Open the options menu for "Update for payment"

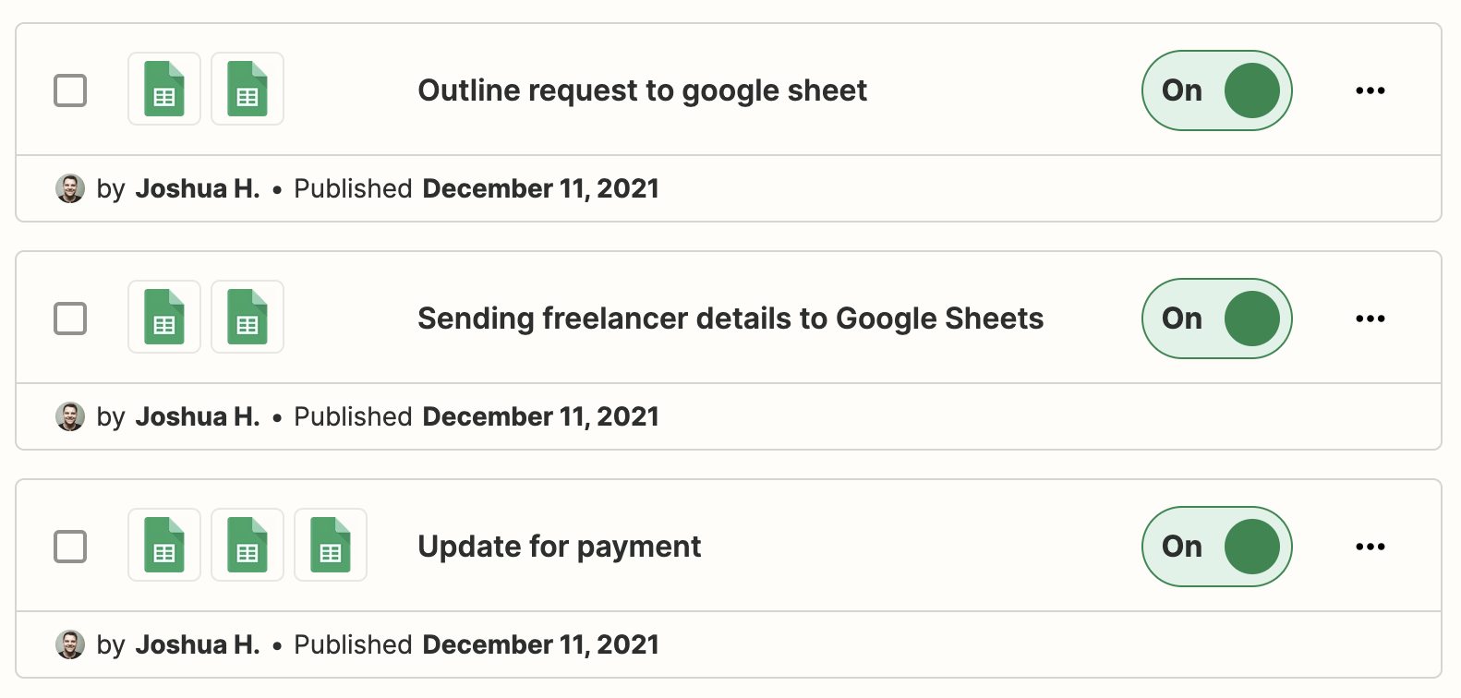click(1370, 547)
